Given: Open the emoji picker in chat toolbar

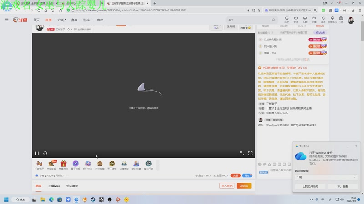Looking at the screenshot, I should [260, 164].
